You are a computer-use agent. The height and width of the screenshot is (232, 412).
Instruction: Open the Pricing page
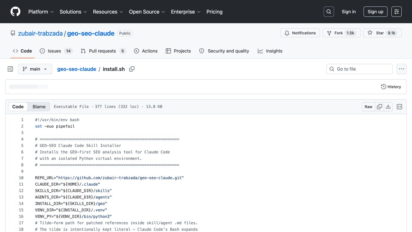214,12
